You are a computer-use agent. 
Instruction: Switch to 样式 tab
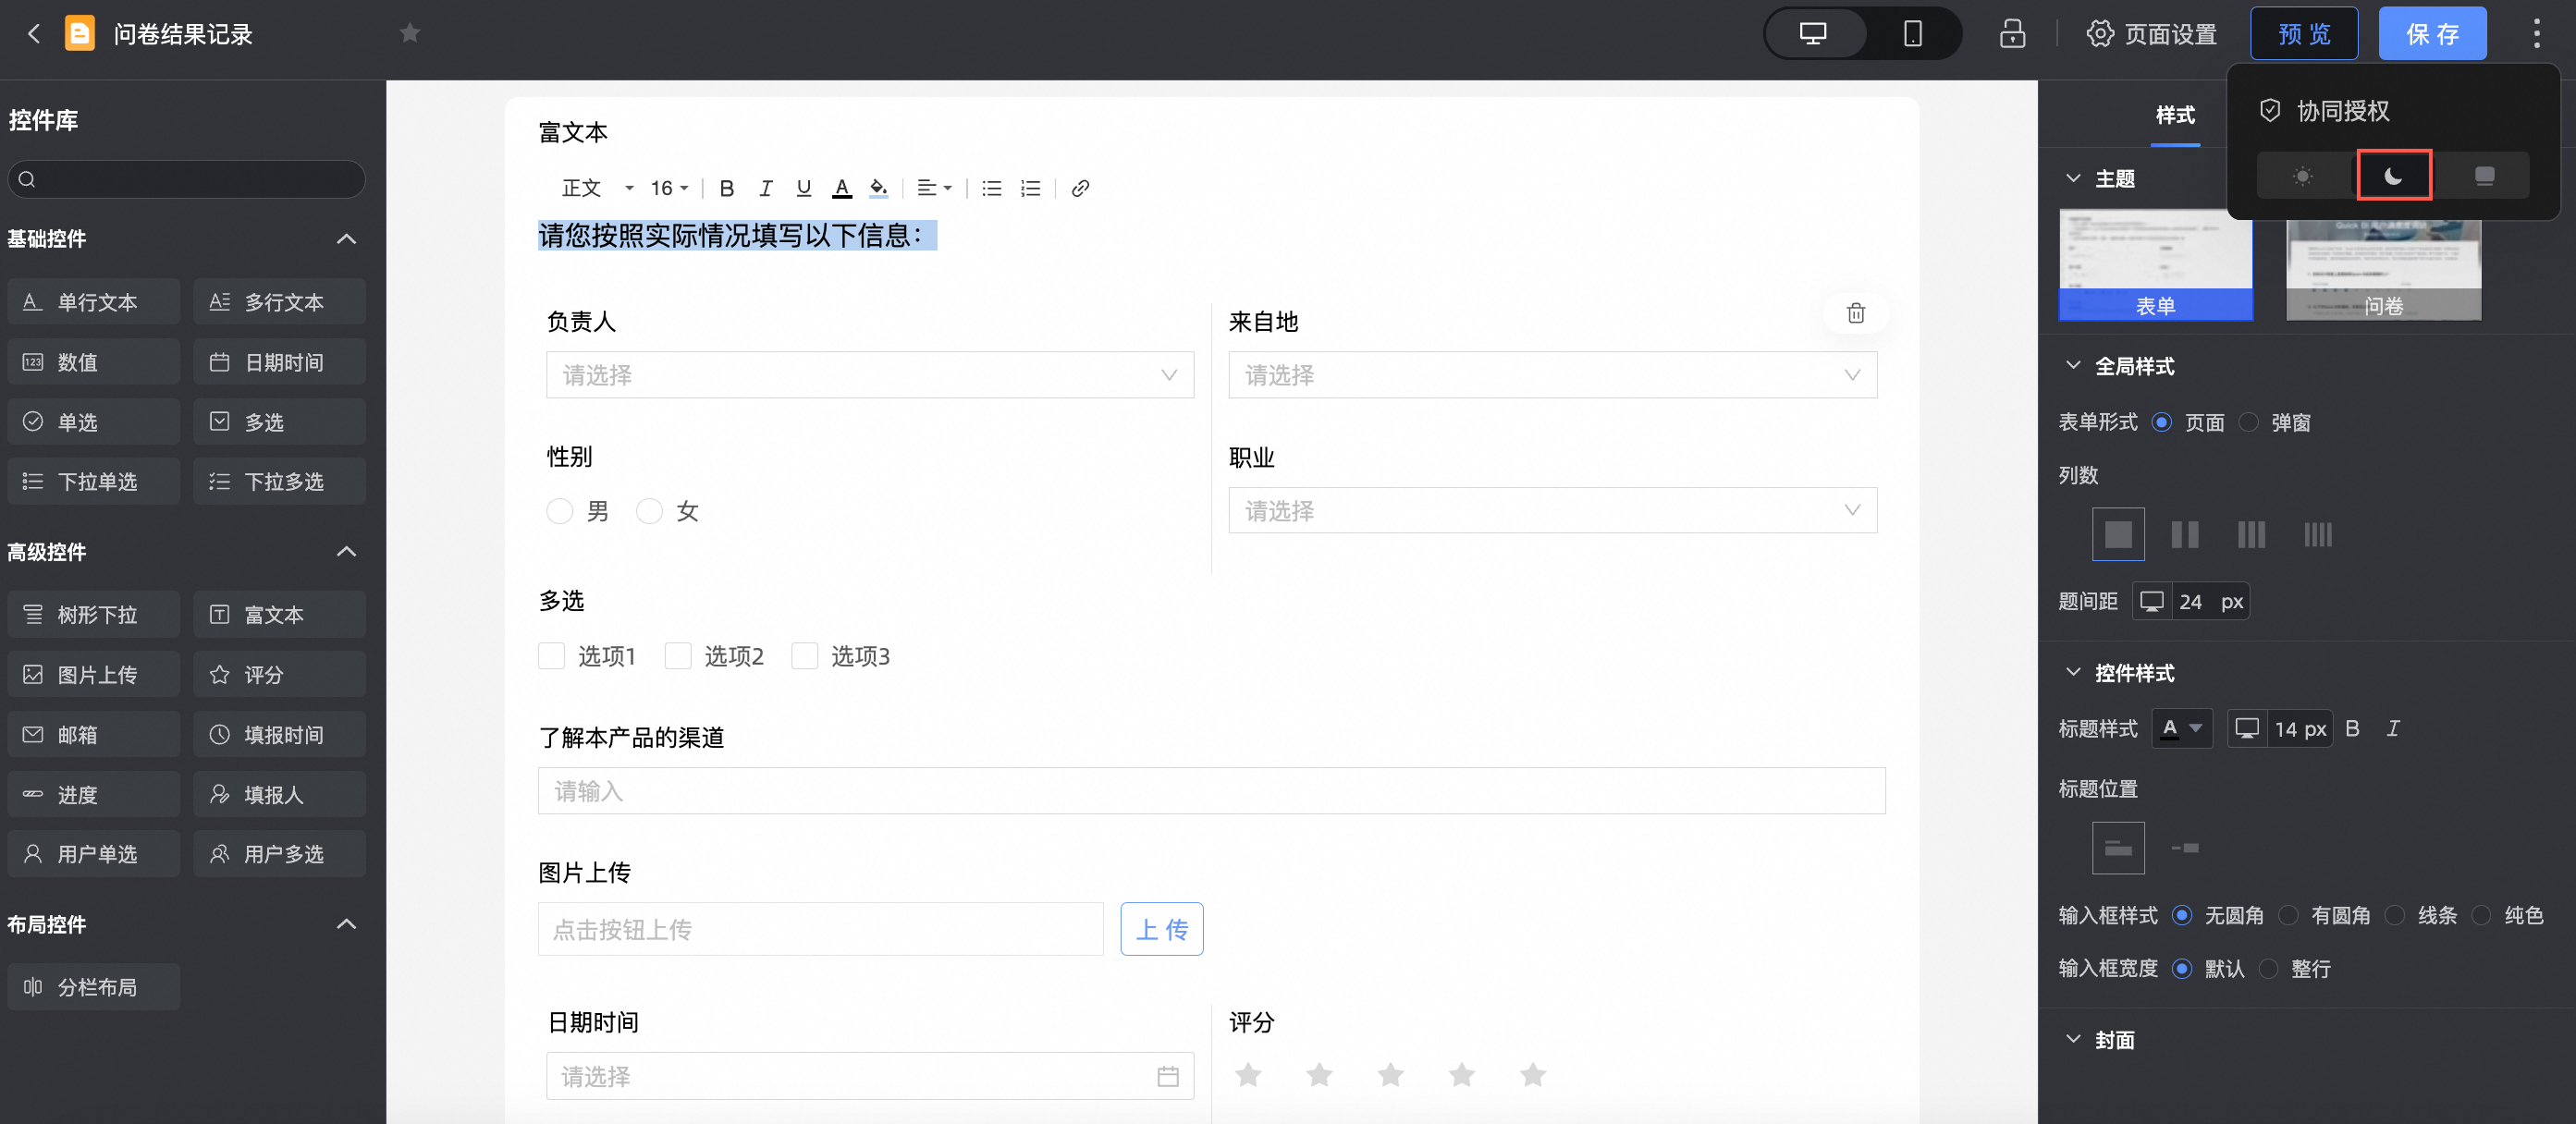point(2175,115)
